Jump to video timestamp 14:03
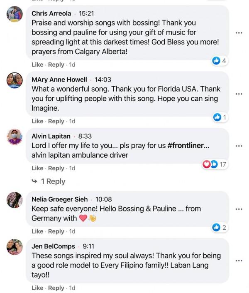This screenshot has height=293, width=249. [103, 79]
